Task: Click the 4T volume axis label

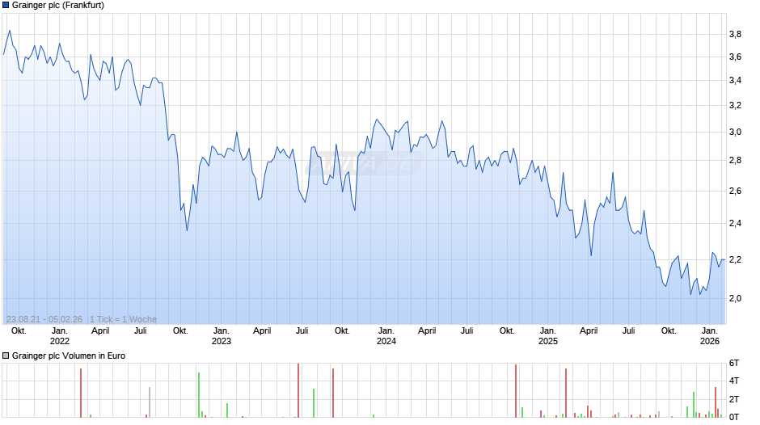Action: pyautogui.click(x=734, y=381)
